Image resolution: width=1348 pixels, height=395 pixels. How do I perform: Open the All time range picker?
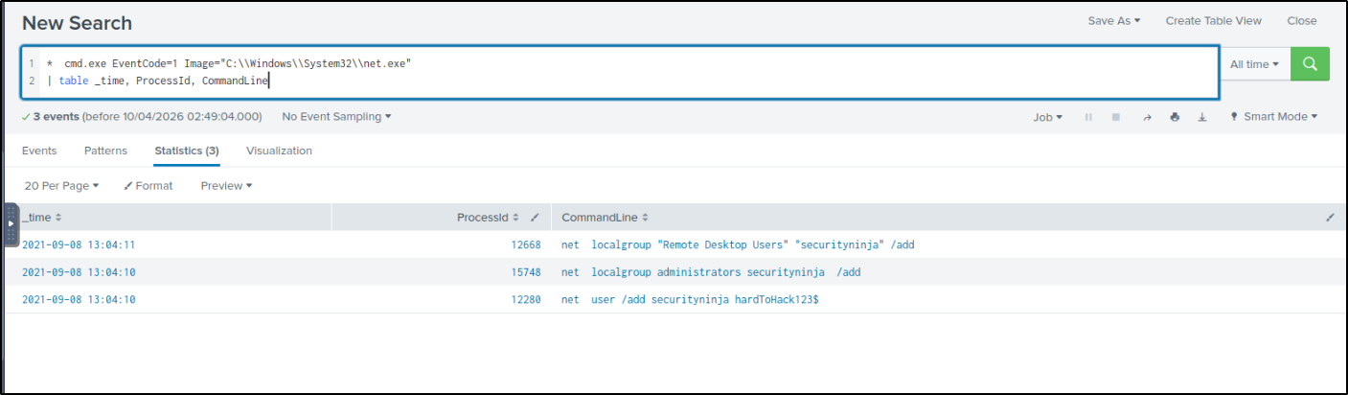(1254, 64)
